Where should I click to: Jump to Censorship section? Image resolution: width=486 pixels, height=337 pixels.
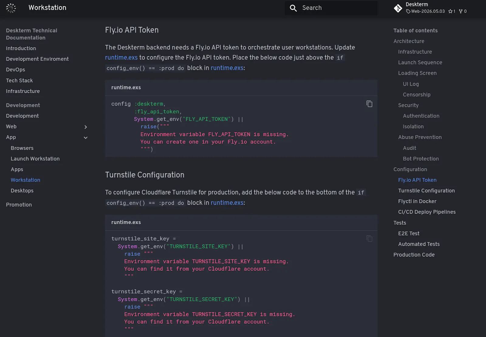click(417, 95)
